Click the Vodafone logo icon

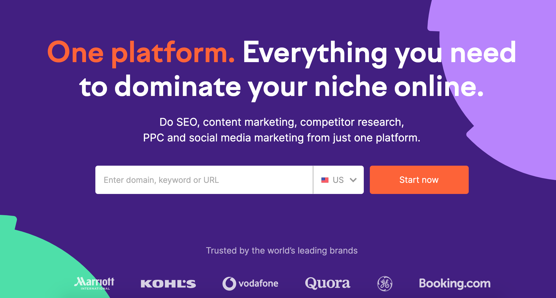tap(250, 283)
